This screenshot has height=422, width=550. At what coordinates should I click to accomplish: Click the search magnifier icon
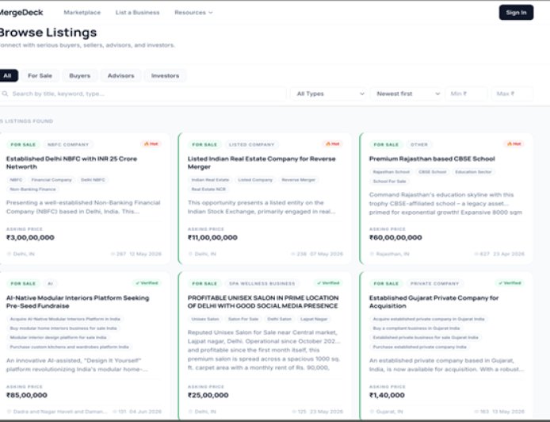[x=5, y=94]
